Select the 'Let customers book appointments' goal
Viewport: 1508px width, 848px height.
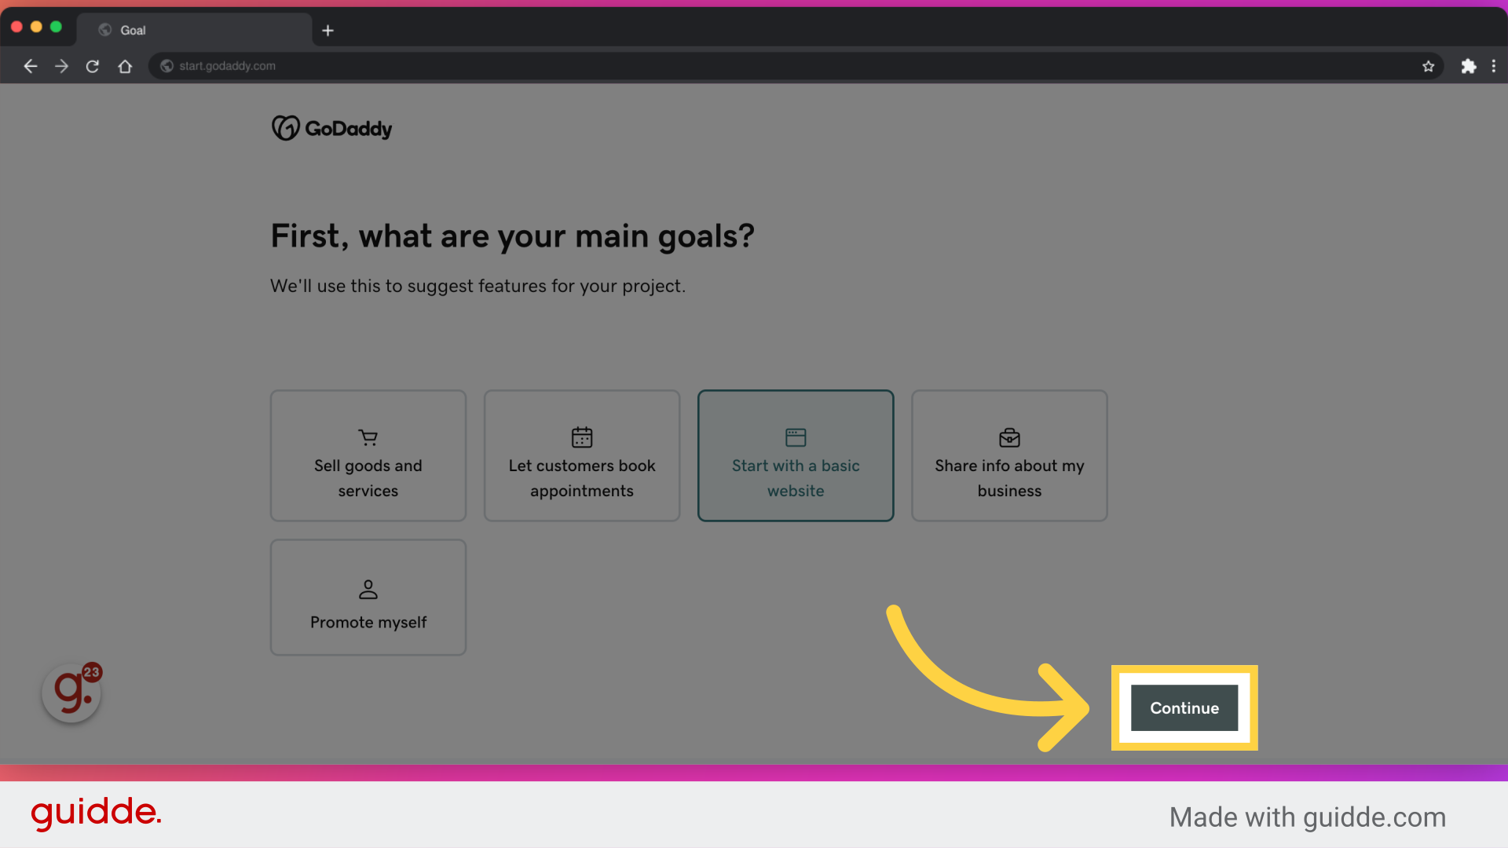[x=581, y=455]
